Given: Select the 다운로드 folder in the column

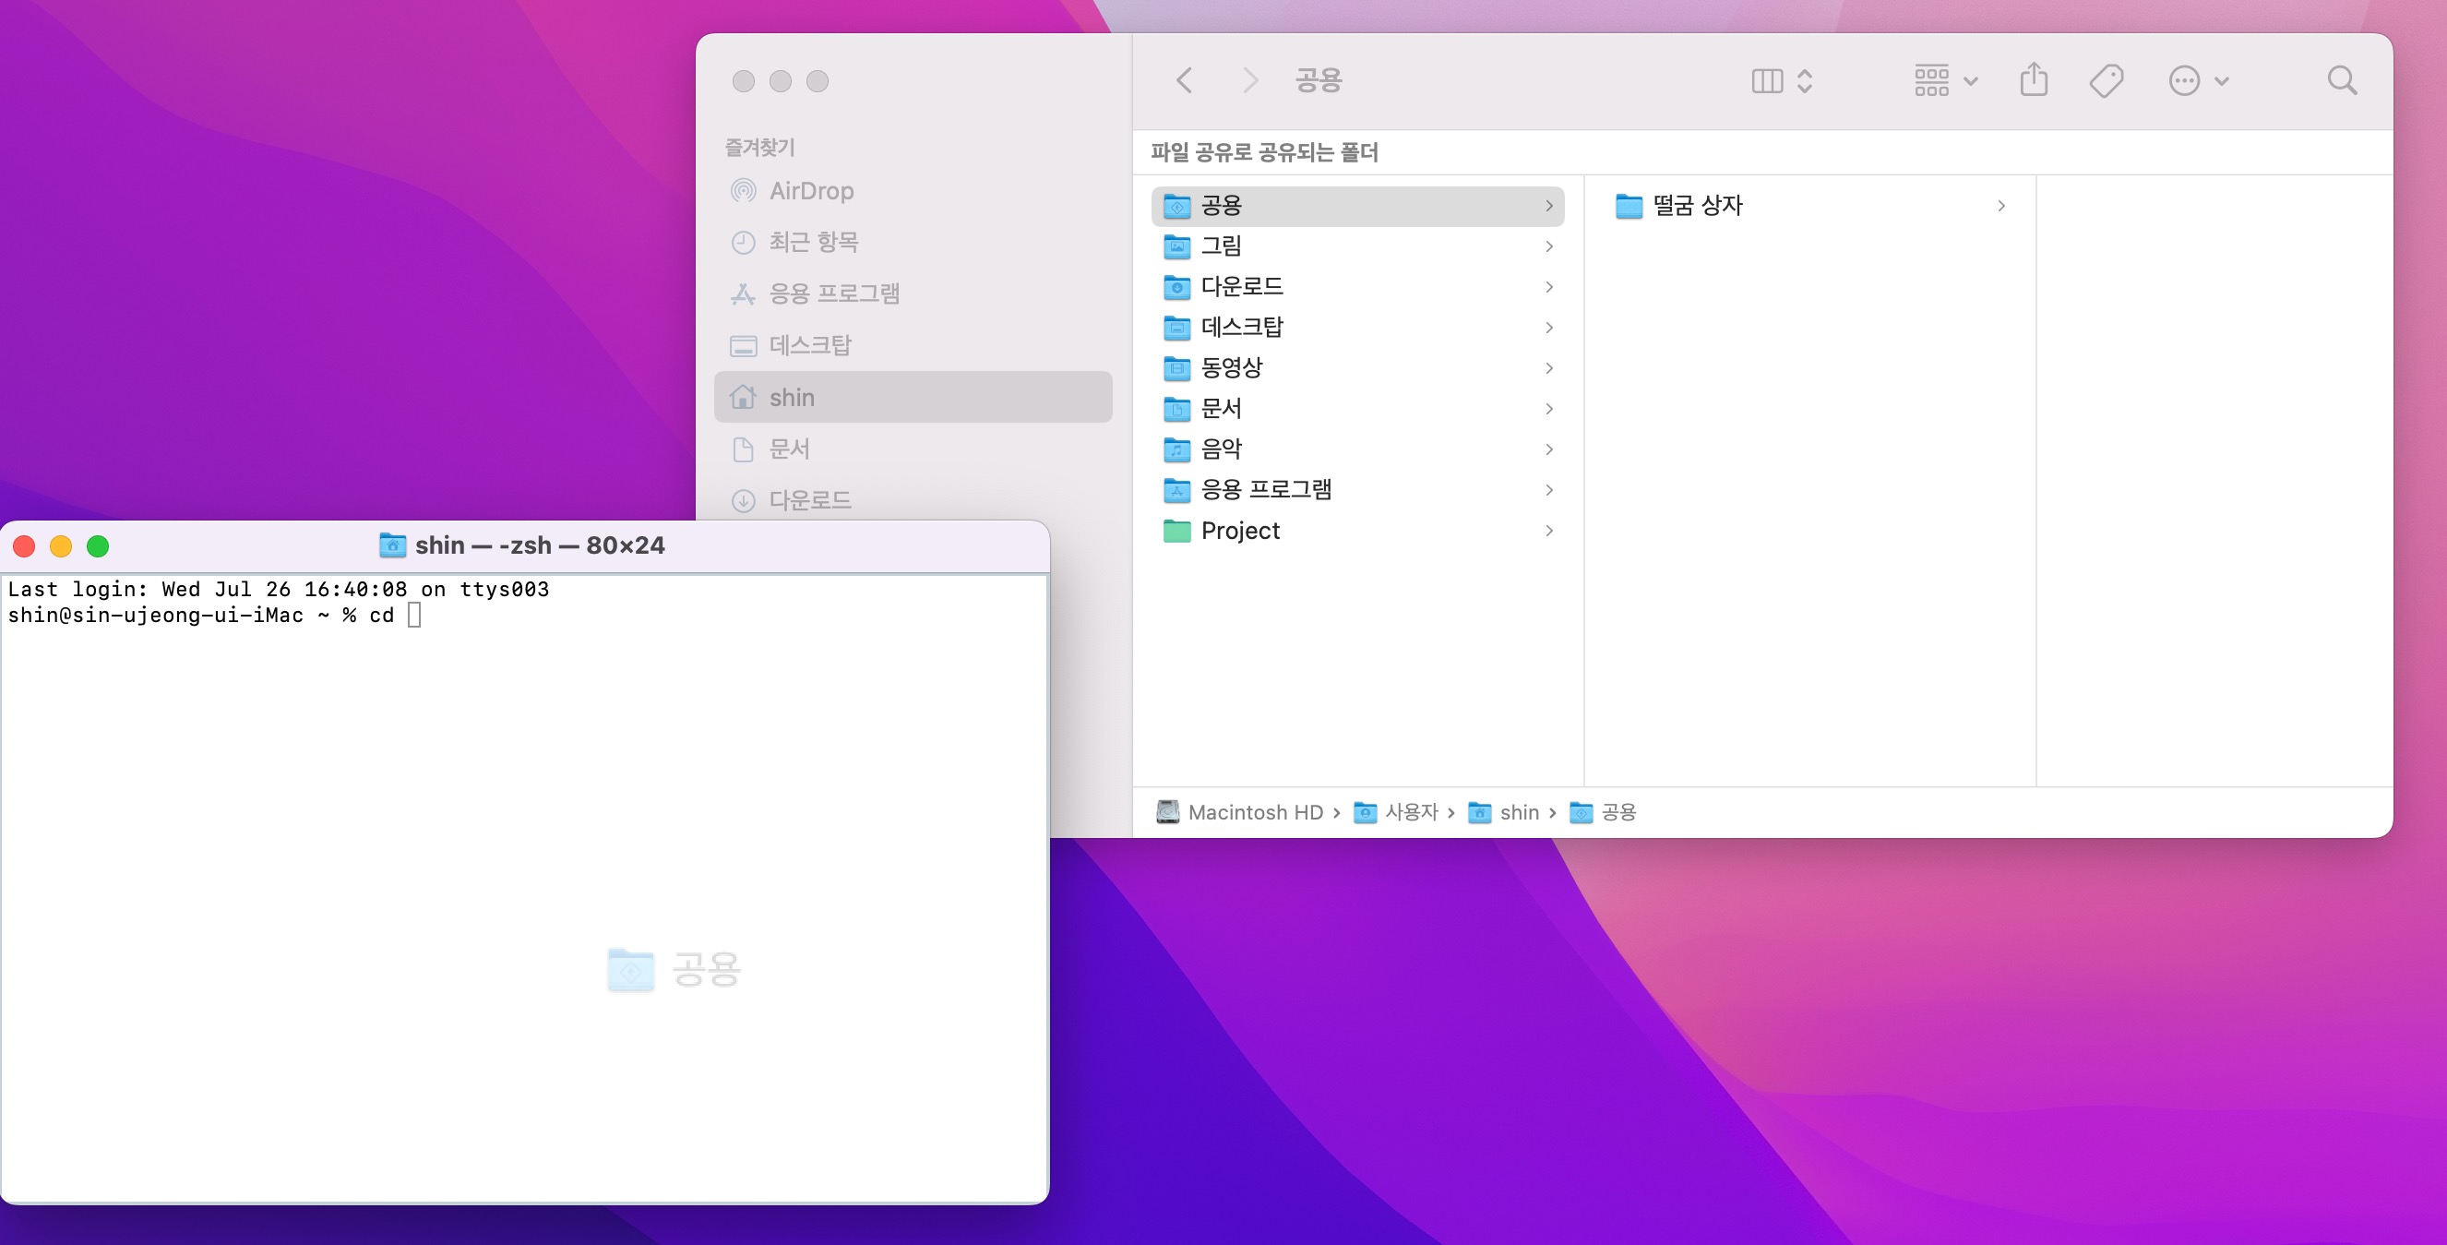Looking at the screenshot, I should tap(1241, 287).
